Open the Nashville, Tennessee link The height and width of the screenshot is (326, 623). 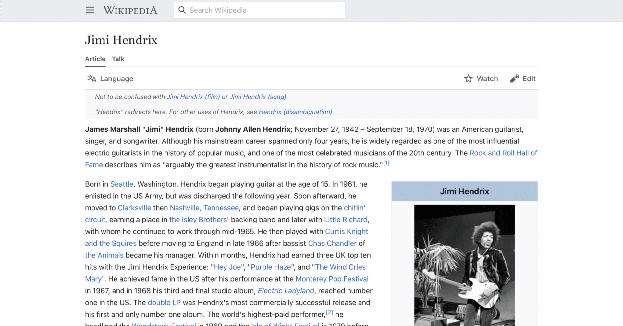coord(204,208)
